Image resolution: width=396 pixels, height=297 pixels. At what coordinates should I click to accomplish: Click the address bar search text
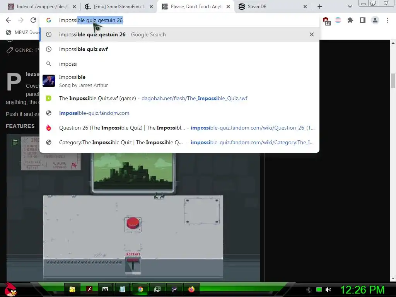point(91,20)
